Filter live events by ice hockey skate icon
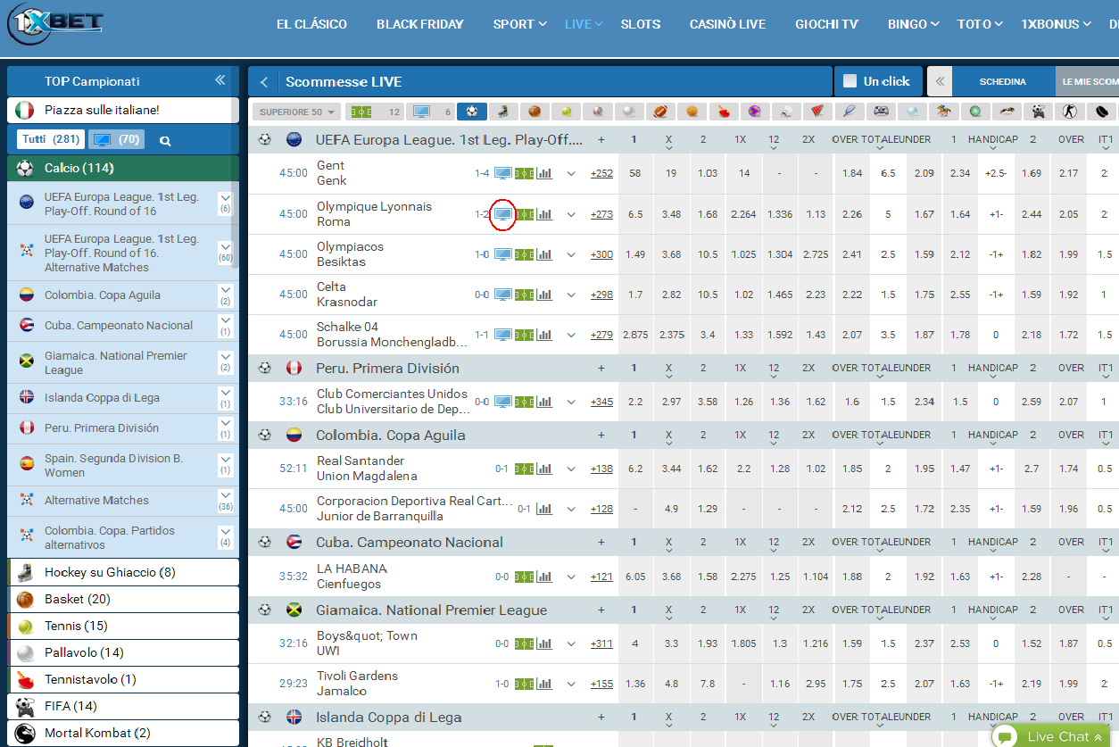Screen dimensions: 1119x747 pos(503,112)
